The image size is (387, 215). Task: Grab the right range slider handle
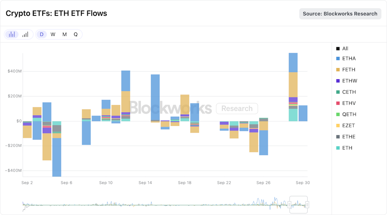point(307,204)
